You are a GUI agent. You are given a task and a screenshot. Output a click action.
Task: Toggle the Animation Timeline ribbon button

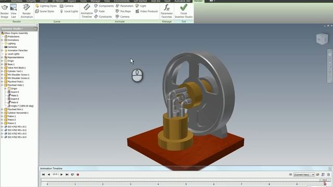(x=87, y=11)
